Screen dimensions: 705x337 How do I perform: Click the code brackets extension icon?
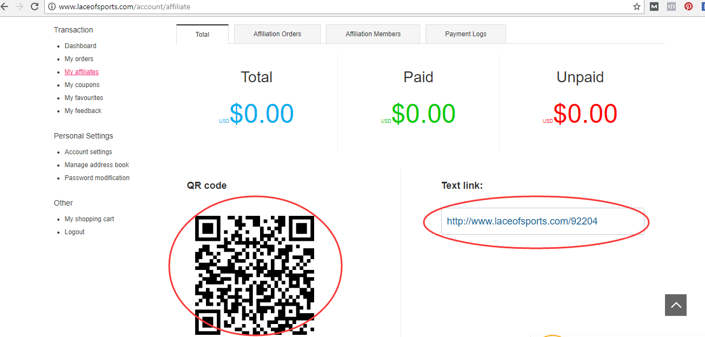click(x=671, y=6)
